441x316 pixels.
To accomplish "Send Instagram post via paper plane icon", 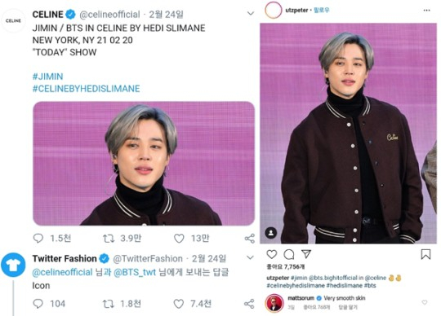I will tap(306, 254).
